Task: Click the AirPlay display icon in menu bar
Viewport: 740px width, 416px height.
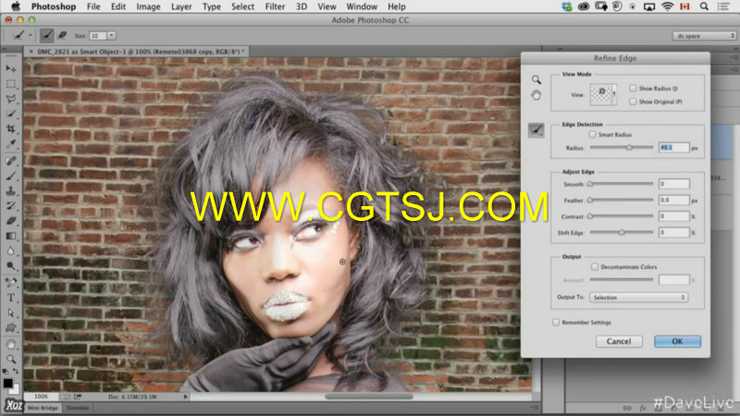Action: point(649,6)
